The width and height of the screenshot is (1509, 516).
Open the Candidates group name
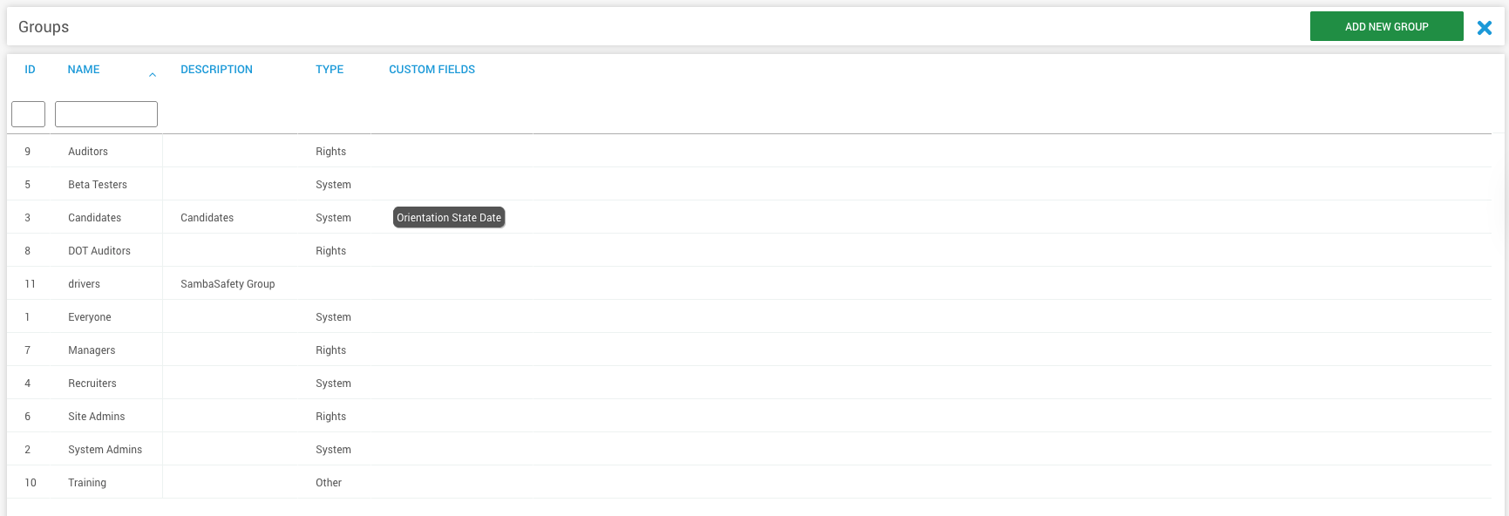[x=94, y=218]
